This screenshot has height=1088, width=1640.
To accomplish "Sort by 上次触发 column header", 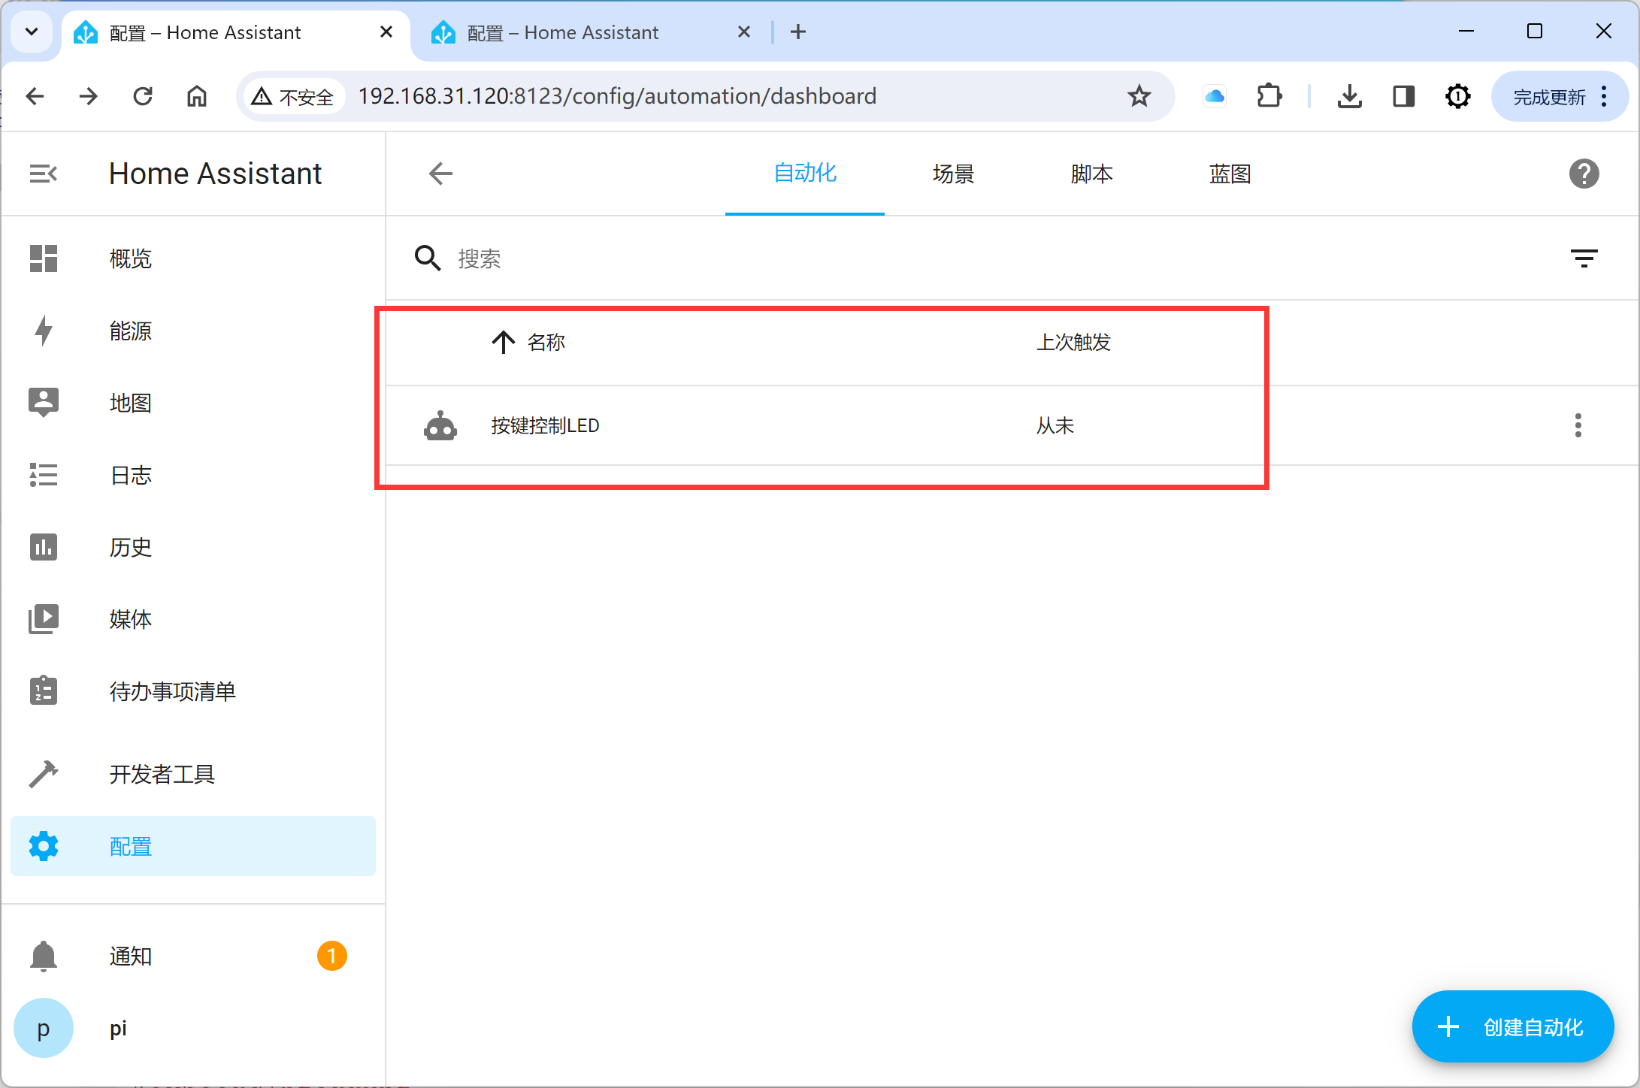I will click(1073, 342).
